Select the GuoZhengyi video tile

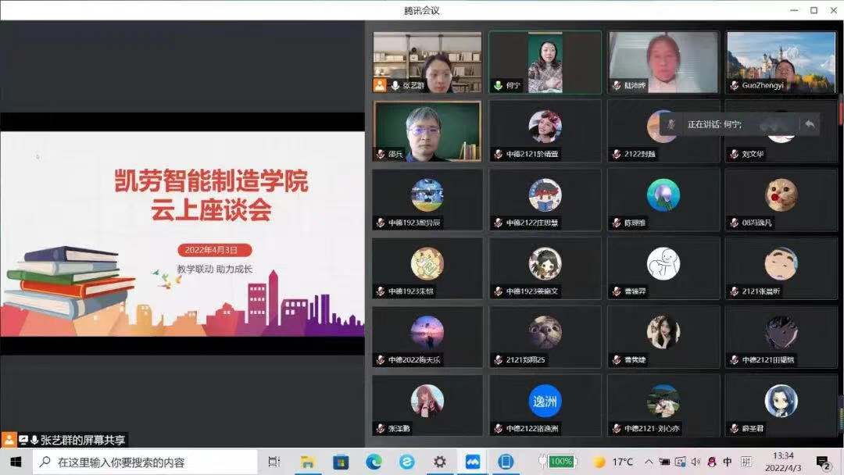click(x=781, y=62)
